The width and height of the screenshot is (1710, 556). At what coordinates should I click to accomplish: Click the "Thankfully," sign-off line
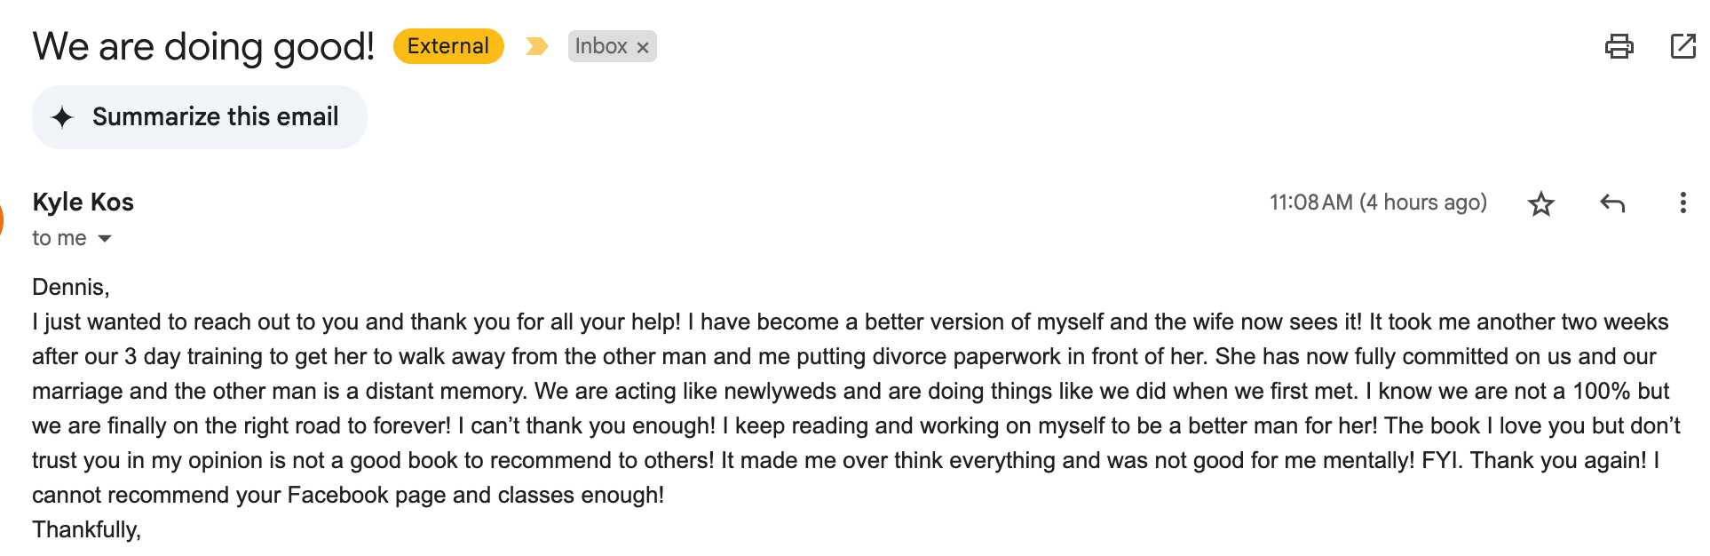(86, 529)
